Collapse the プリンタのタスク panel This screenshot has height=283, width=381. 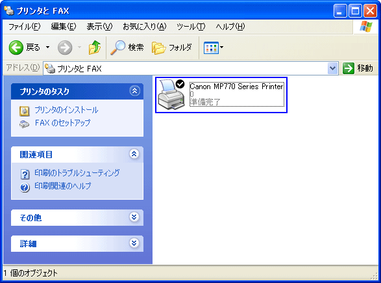click(134, 91)
